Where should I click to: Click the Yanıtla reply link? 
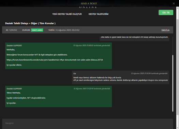click(165, 30)
